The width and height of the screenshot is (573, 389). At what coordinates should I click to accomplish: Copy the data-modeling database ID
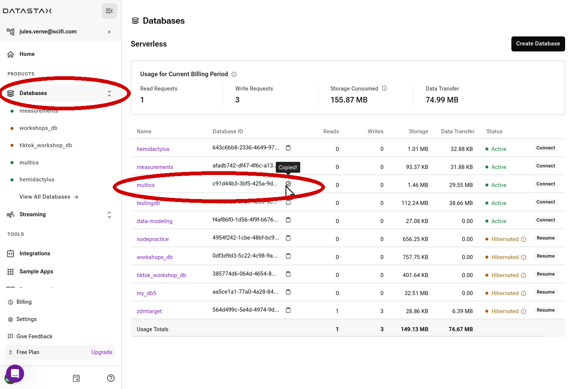288,220
